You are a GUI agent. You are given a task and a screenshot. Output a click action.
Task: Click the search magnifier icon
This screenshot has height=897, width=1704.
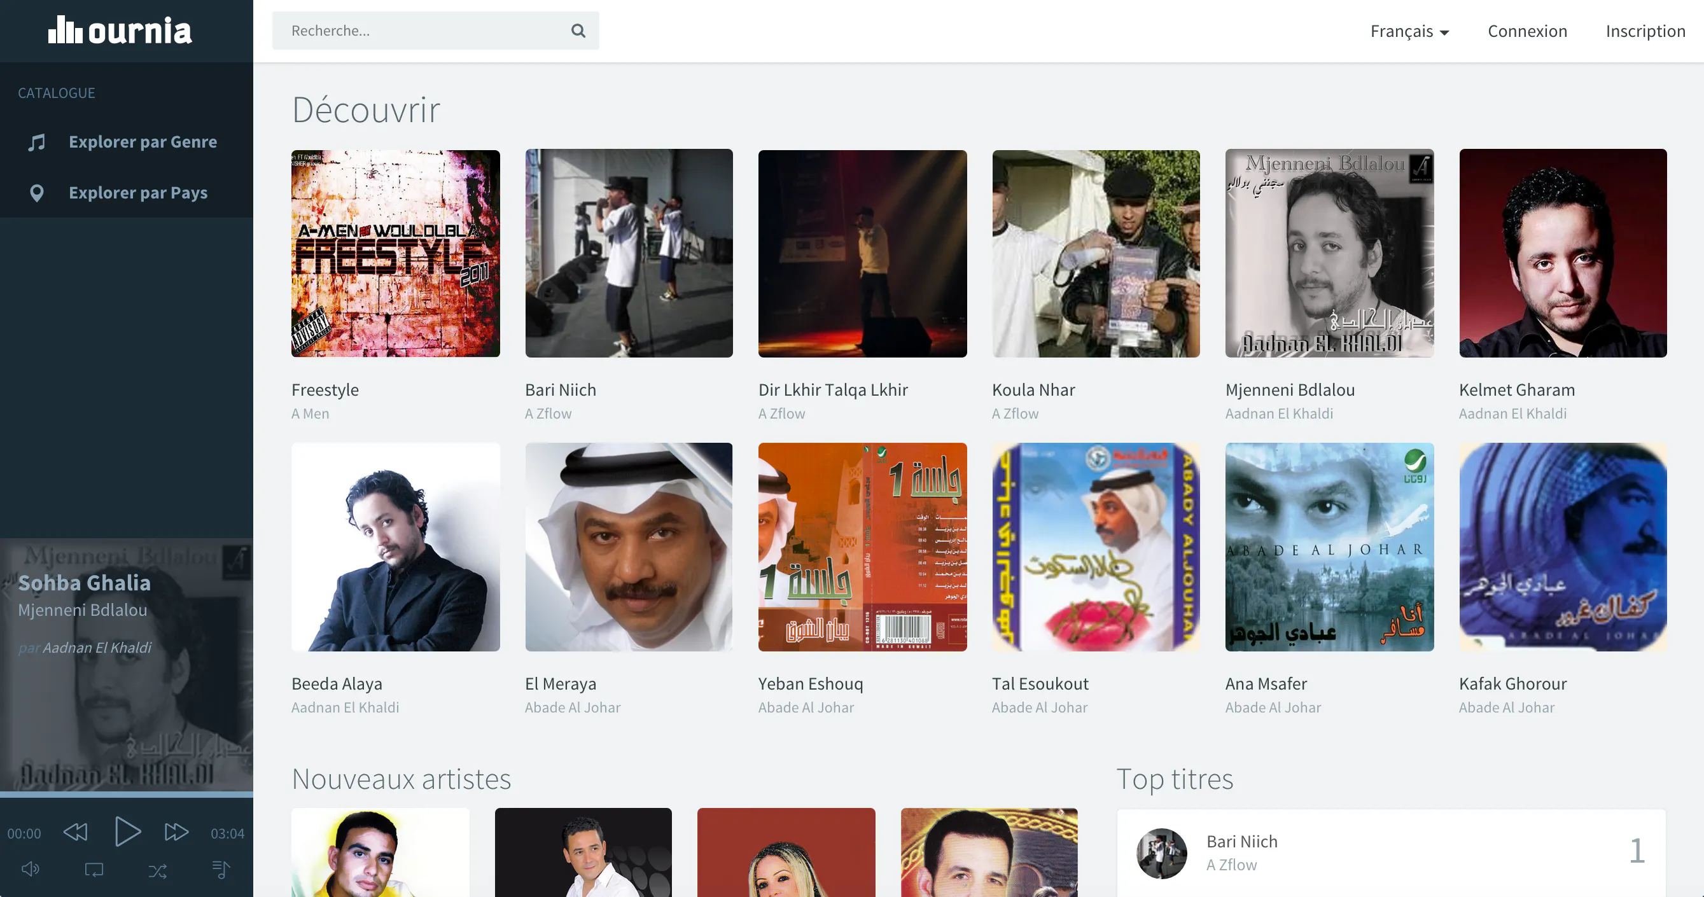tap(578, 31)
